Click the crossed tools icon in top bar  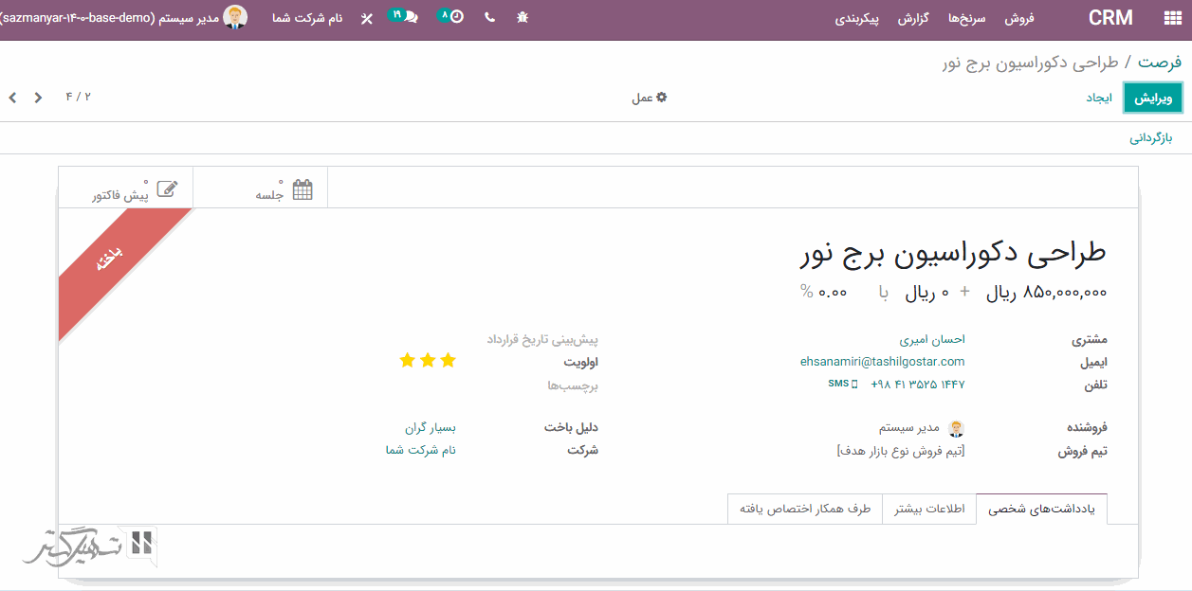tap(367, 18)
